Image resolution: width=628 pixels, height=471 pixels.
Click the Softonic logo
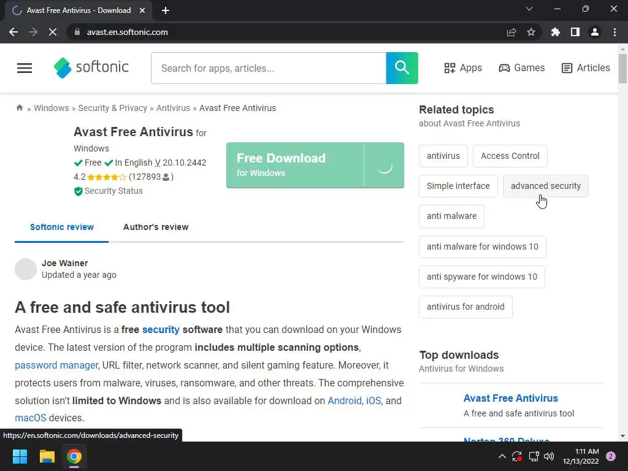91,67
